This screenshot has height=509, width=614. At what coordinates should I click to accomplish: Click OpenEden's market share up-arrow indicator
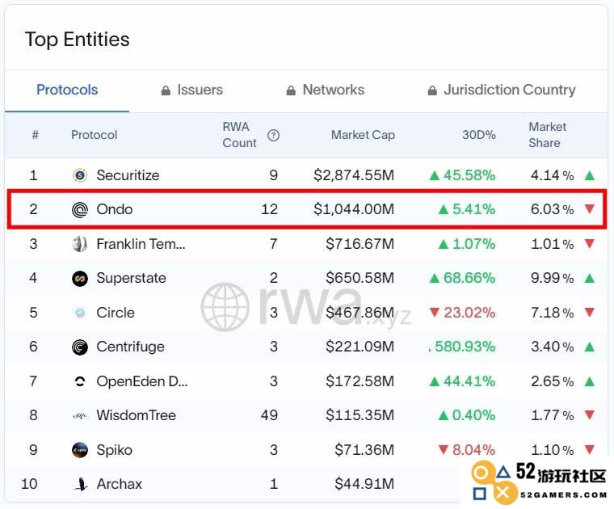click(x=589, y=381)
